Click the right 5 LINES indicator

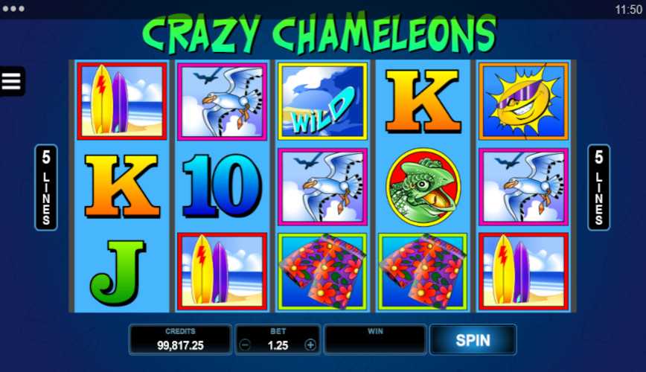598,187
